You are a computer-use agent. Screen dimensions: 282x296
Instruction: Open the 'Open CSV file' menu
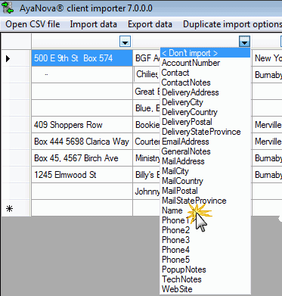(33, 24)
